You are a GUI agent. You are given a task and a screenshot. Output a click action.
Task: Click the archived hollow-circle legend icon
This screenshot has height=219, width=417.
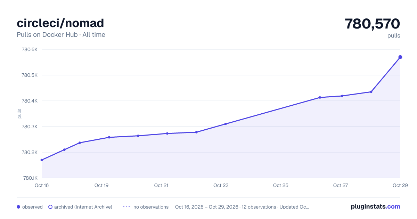pos(50,207)
